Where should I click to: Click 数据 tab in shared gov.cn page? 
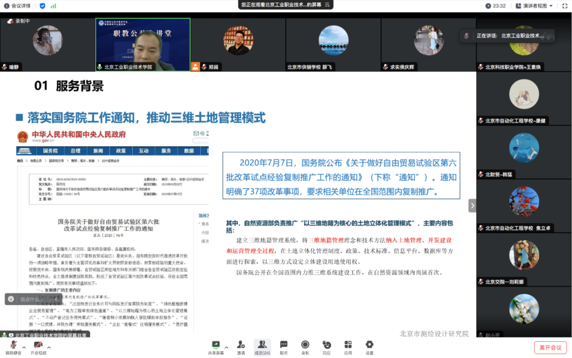point(189,151)
